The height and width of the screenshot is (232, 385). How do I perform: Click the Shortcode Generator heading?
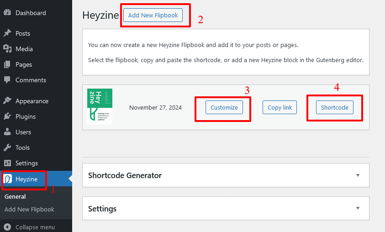[x=125, y=175]
